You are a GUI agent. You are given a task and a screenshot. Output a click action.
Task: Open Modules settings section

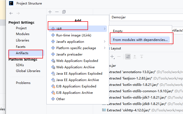pyautogui.click(x=23, y=34)
